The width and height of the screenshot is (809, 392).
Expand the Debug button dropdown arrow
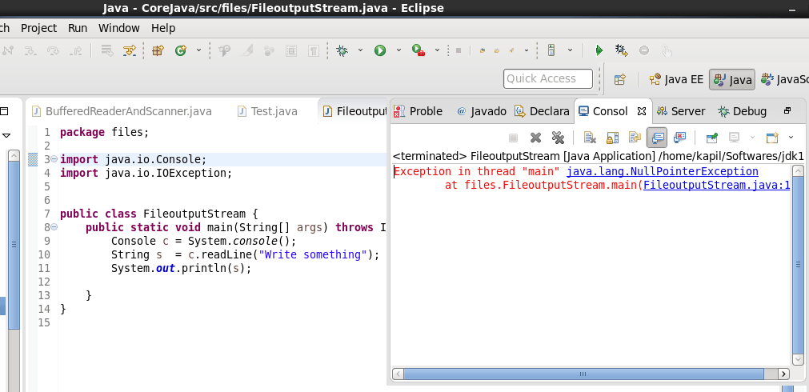click(x=360, y=50)
